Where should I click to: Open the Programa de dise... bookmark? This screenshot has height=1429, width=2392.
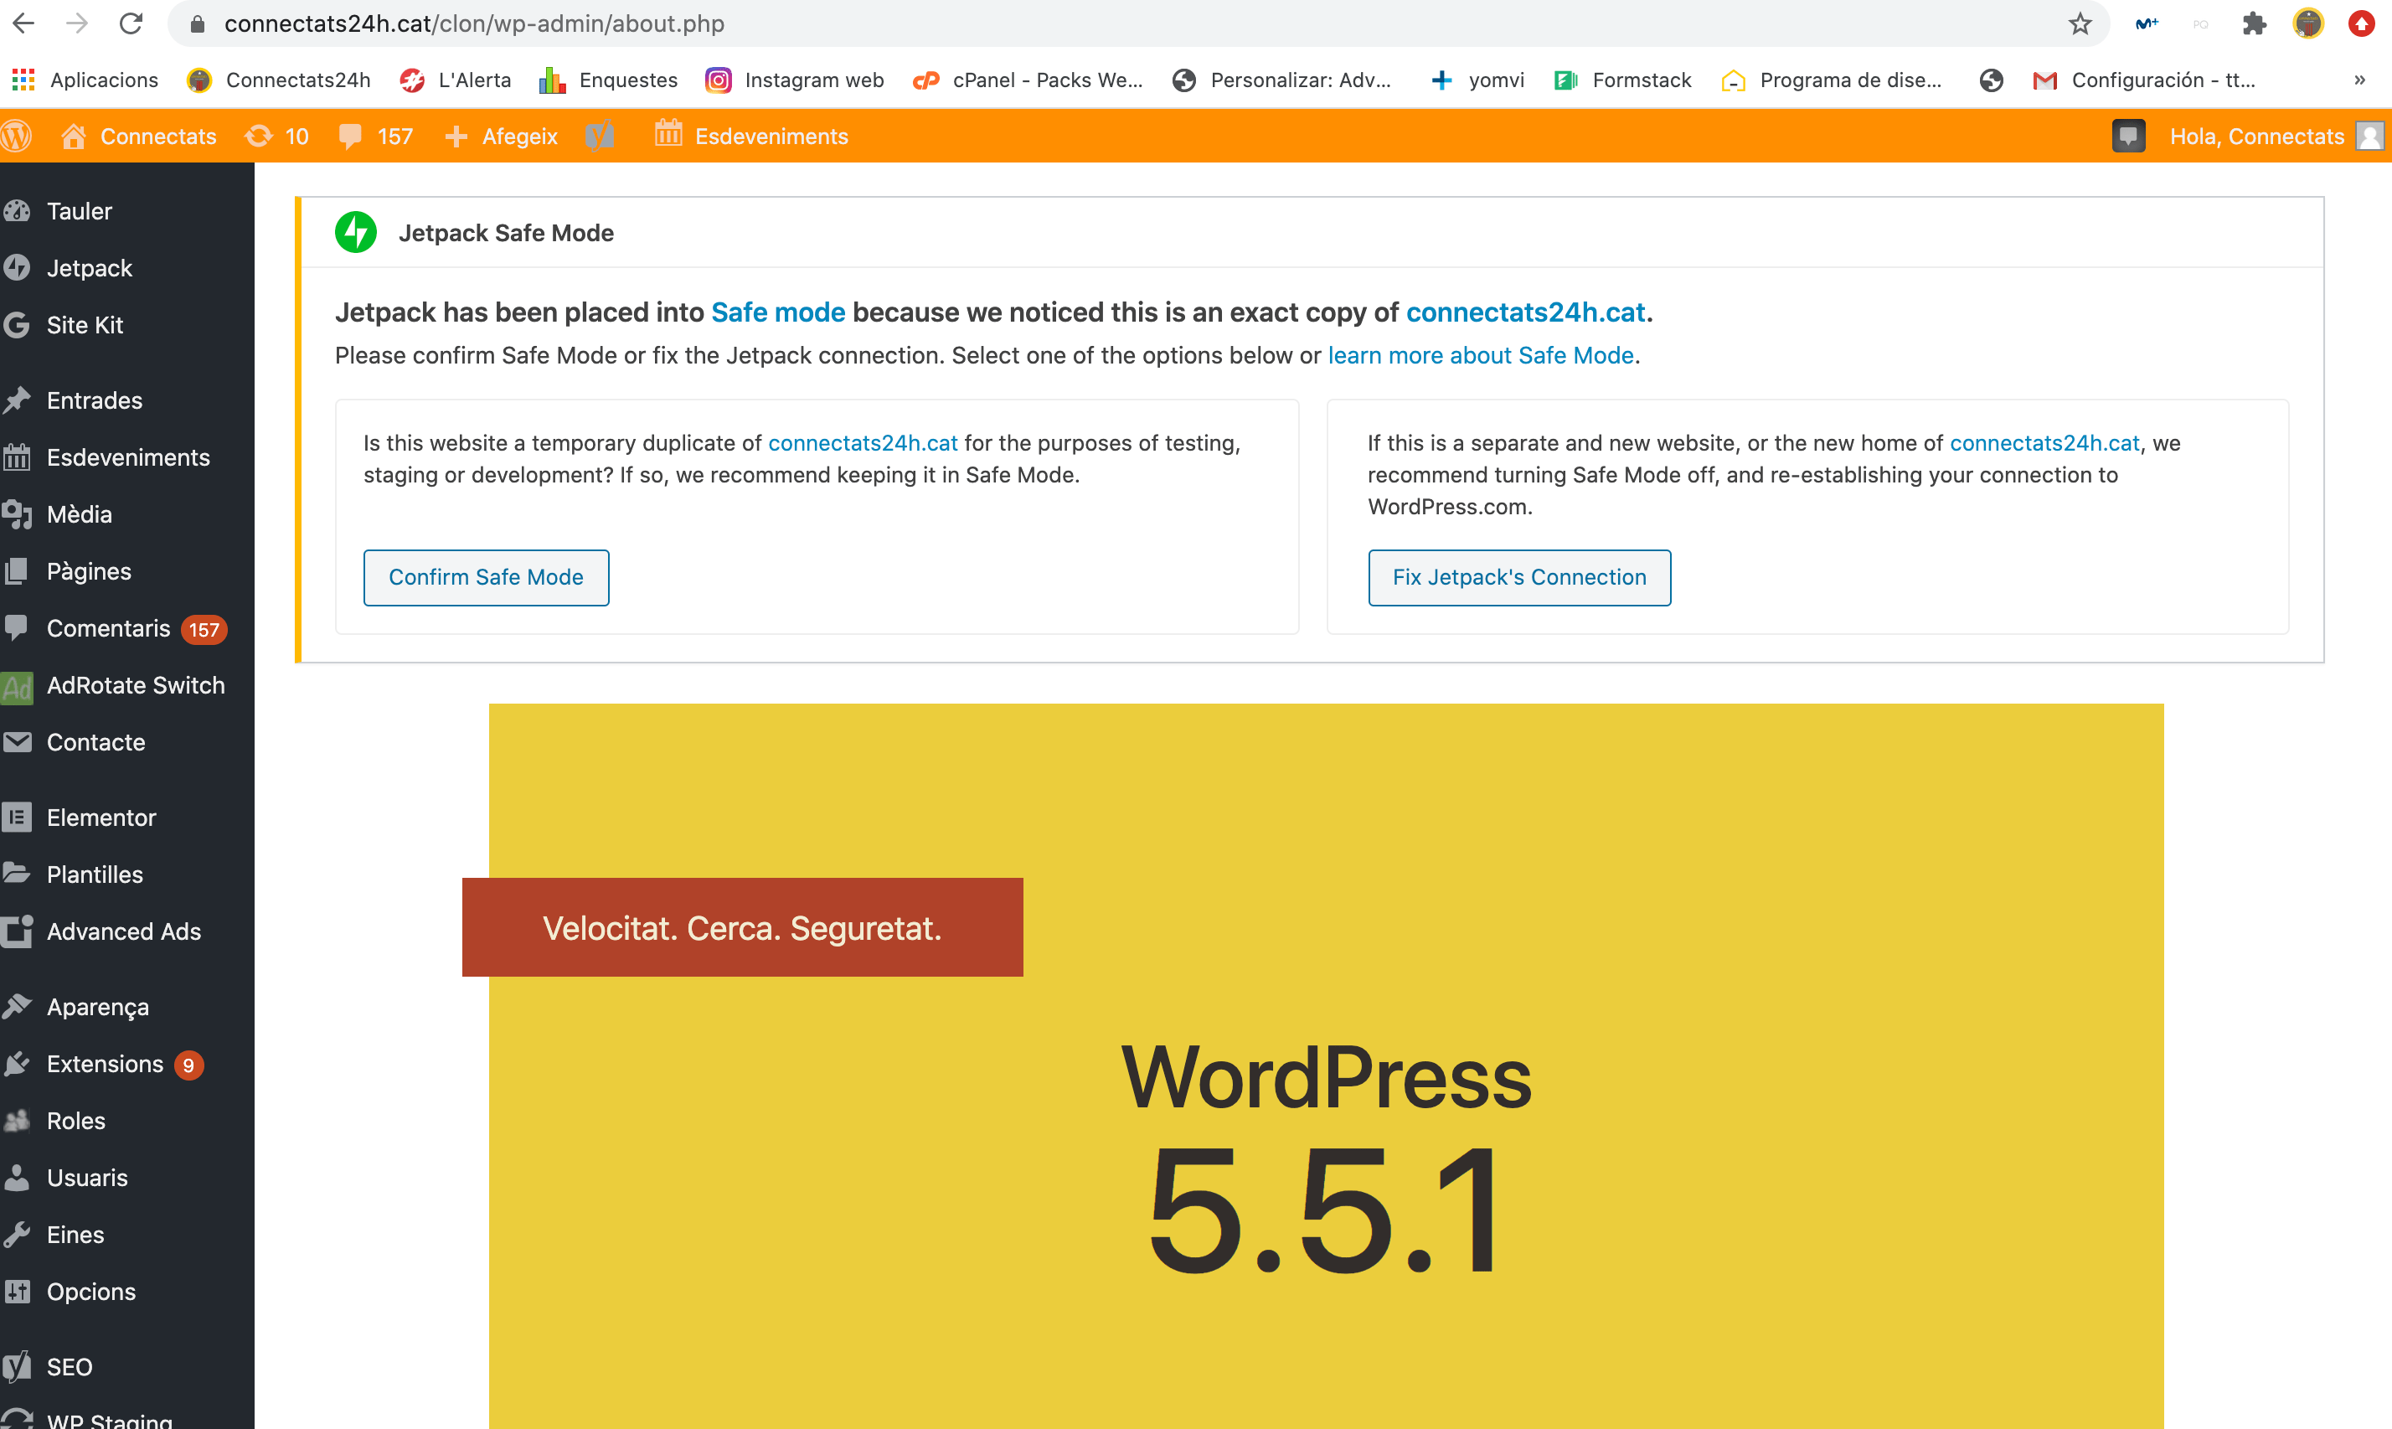[x=1831, y=80]
